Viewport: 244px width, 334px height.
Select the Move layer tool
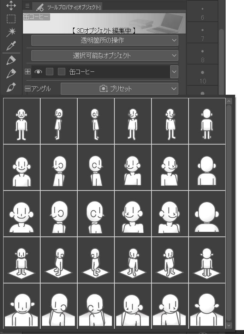pyautogui.click(x=11, y=5)
